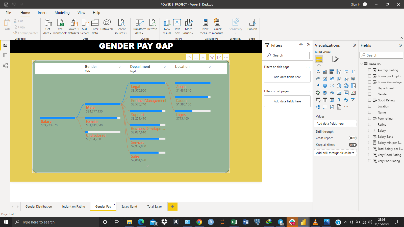Click Search box in the Filters pane
The image size is (404, 227).
287,55
